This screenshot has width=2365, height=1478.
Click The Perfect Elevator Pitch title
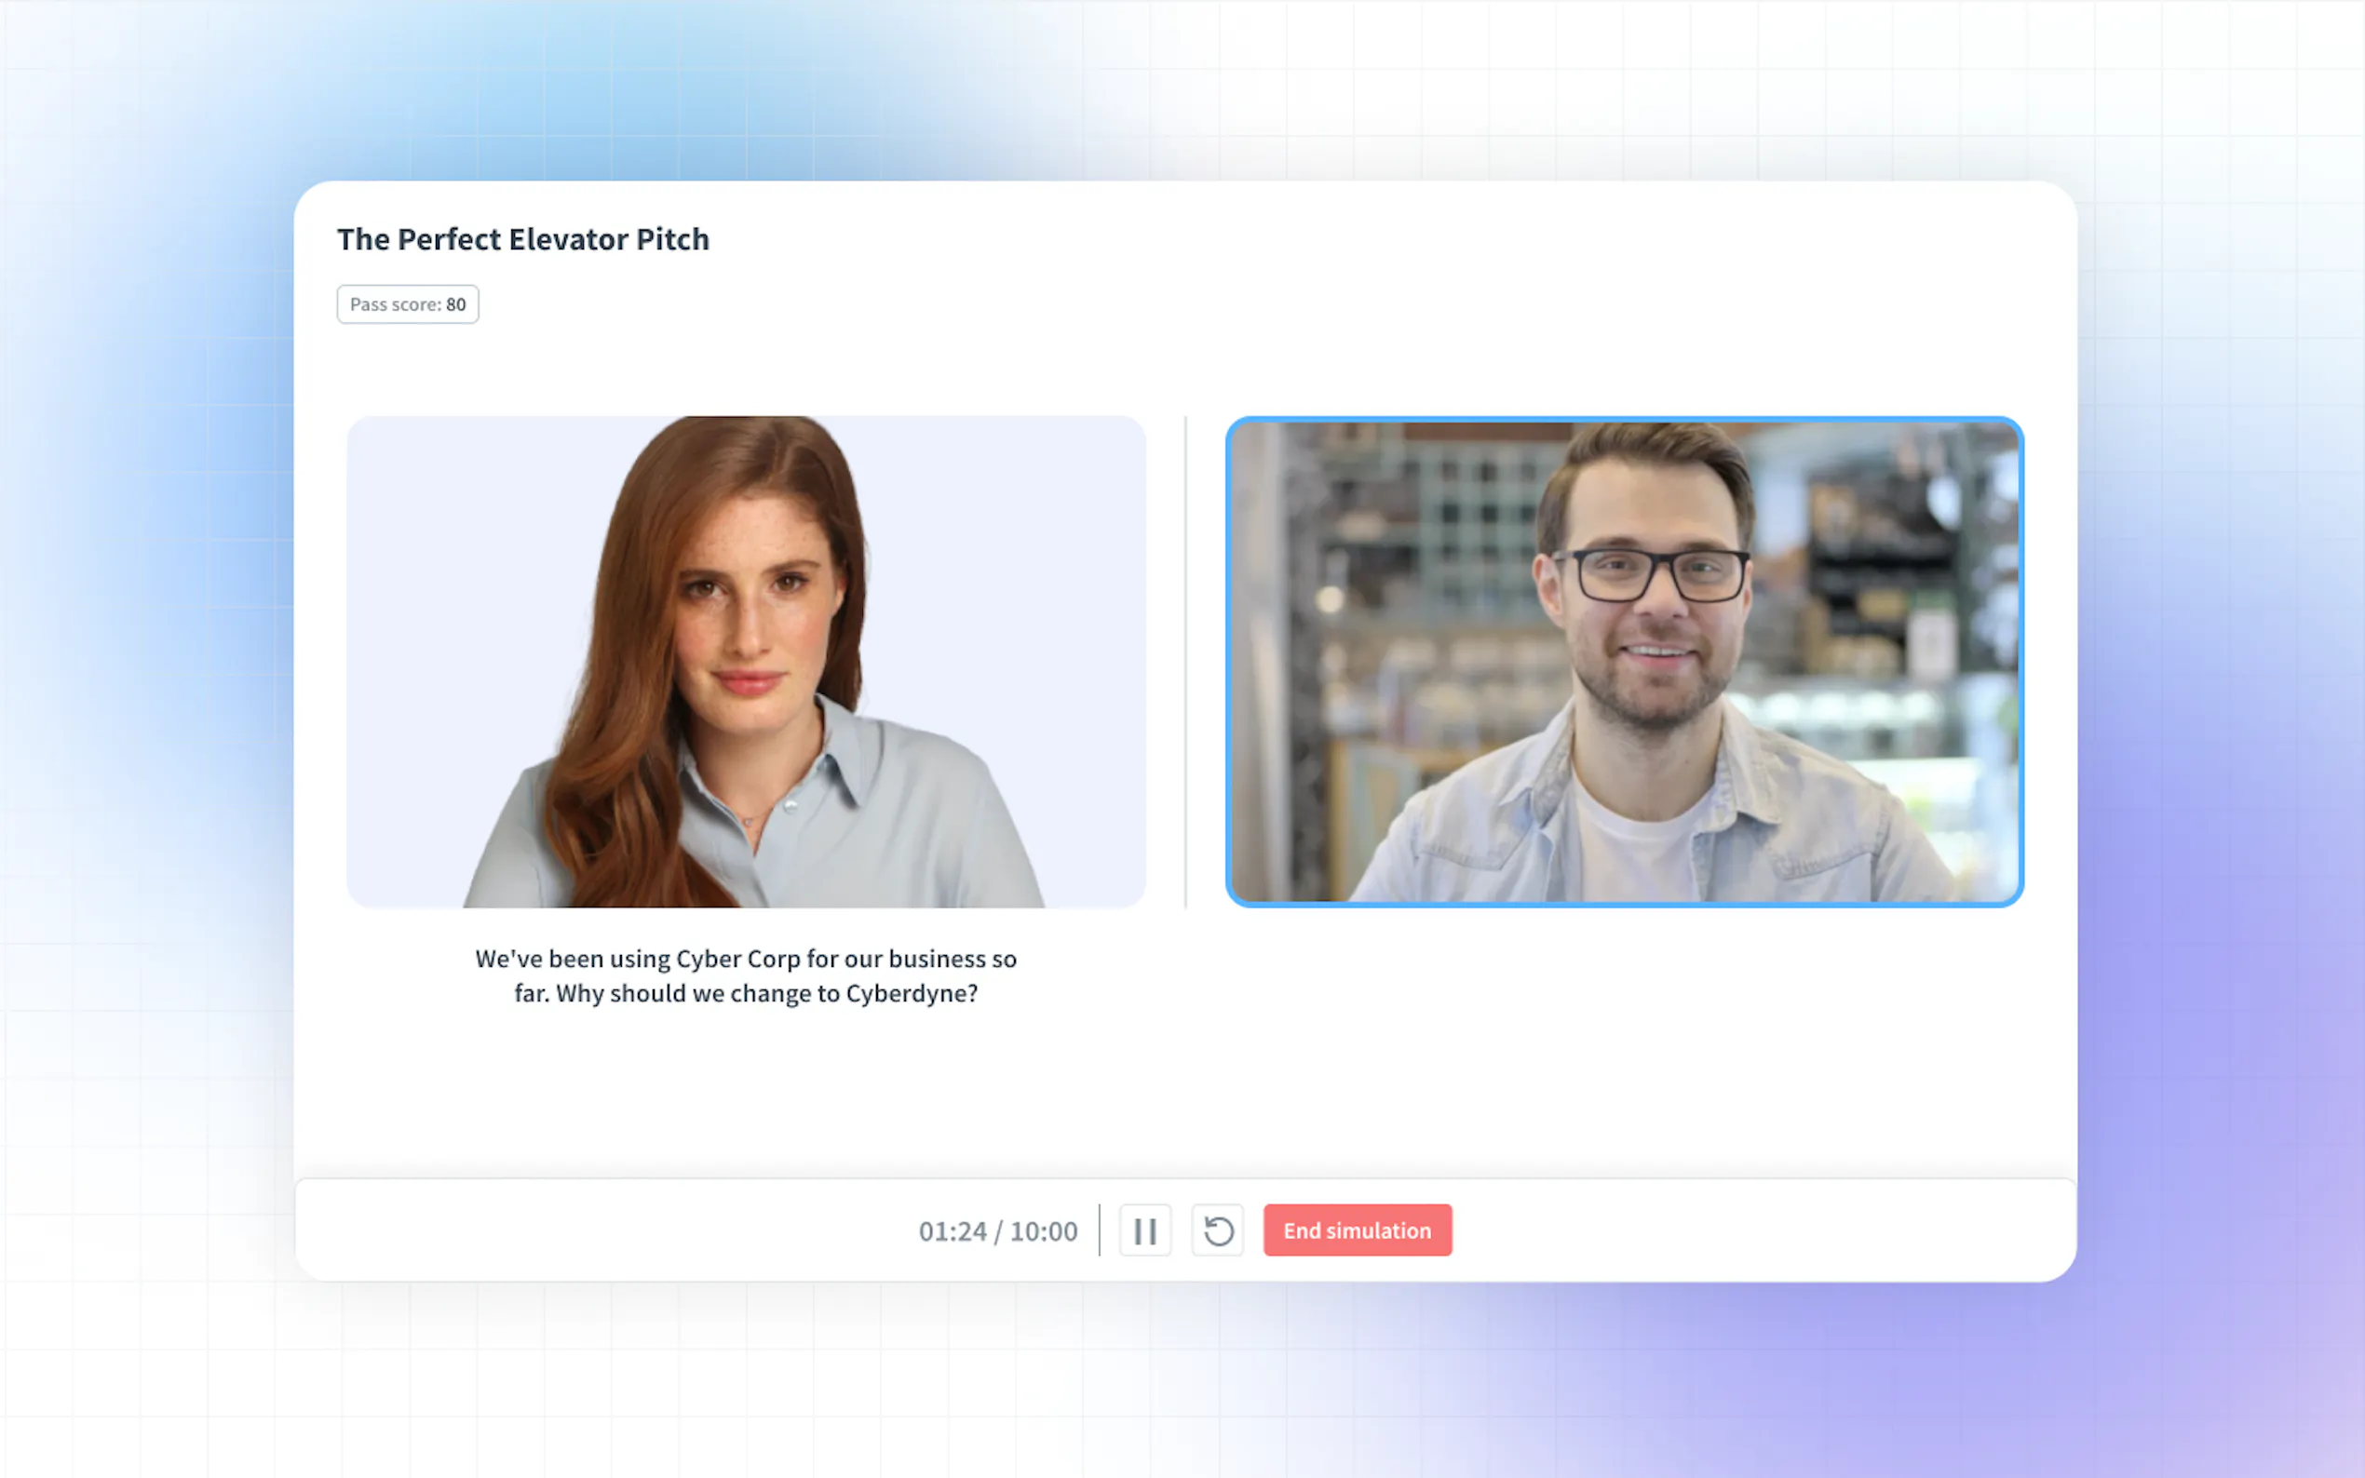click(523, 239)
